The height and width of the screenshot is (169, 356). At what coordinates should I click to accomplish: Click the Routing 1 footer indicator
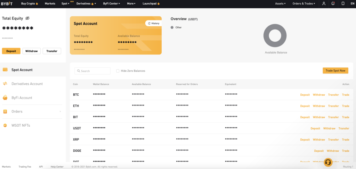point(348,167)
